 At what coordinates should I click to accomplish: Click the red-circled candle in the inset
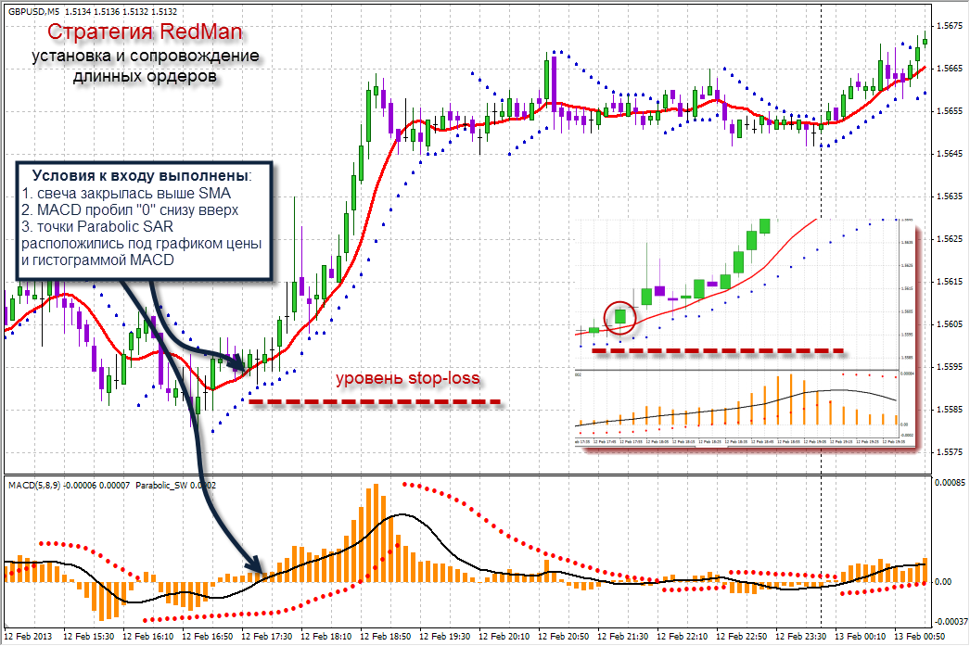tap(620, 318)
